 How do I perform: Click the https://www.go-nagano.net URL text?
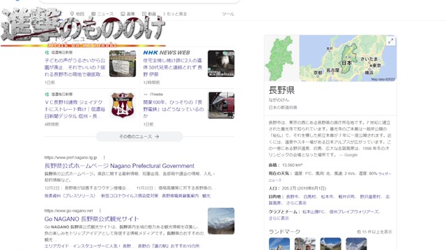pos(68,210)
